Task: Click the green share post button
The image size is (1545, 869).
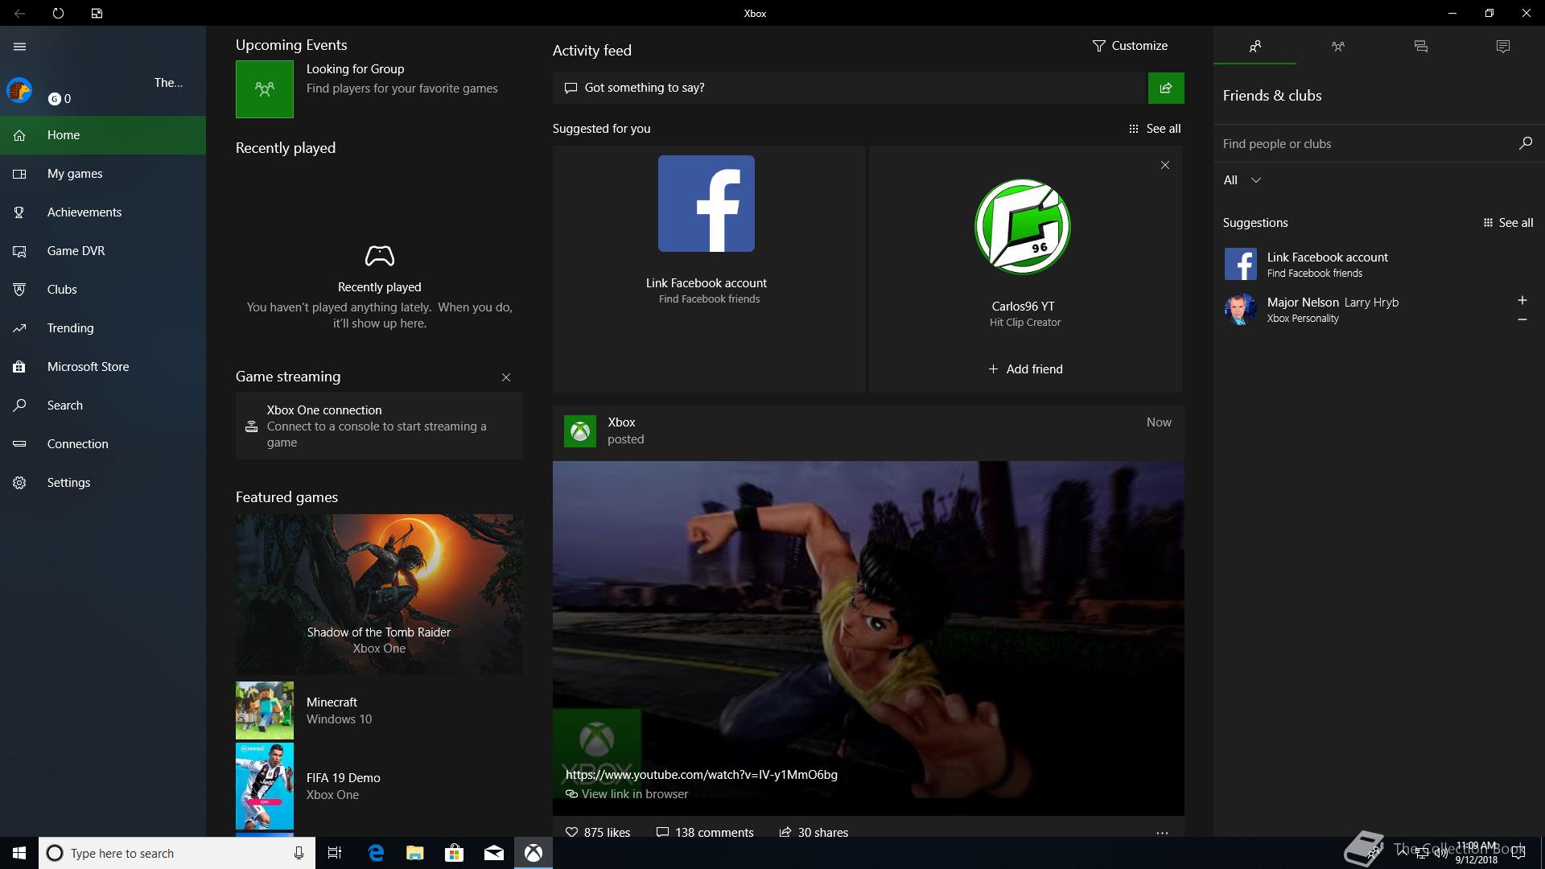Action: click(x=1166, y=88)
